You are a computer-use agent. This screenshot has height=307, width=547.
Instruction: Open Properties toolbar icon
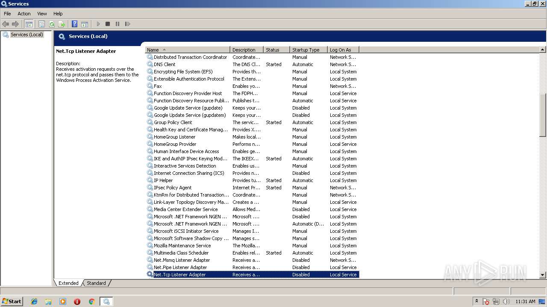(41, 24)
